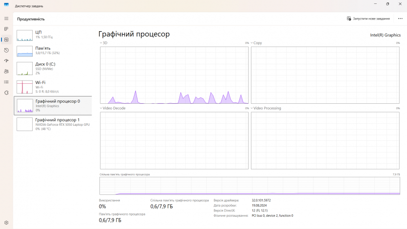Open Диск 0 (C:) performance view
This screenshot has height=229, width=407.
pos(53,68)
